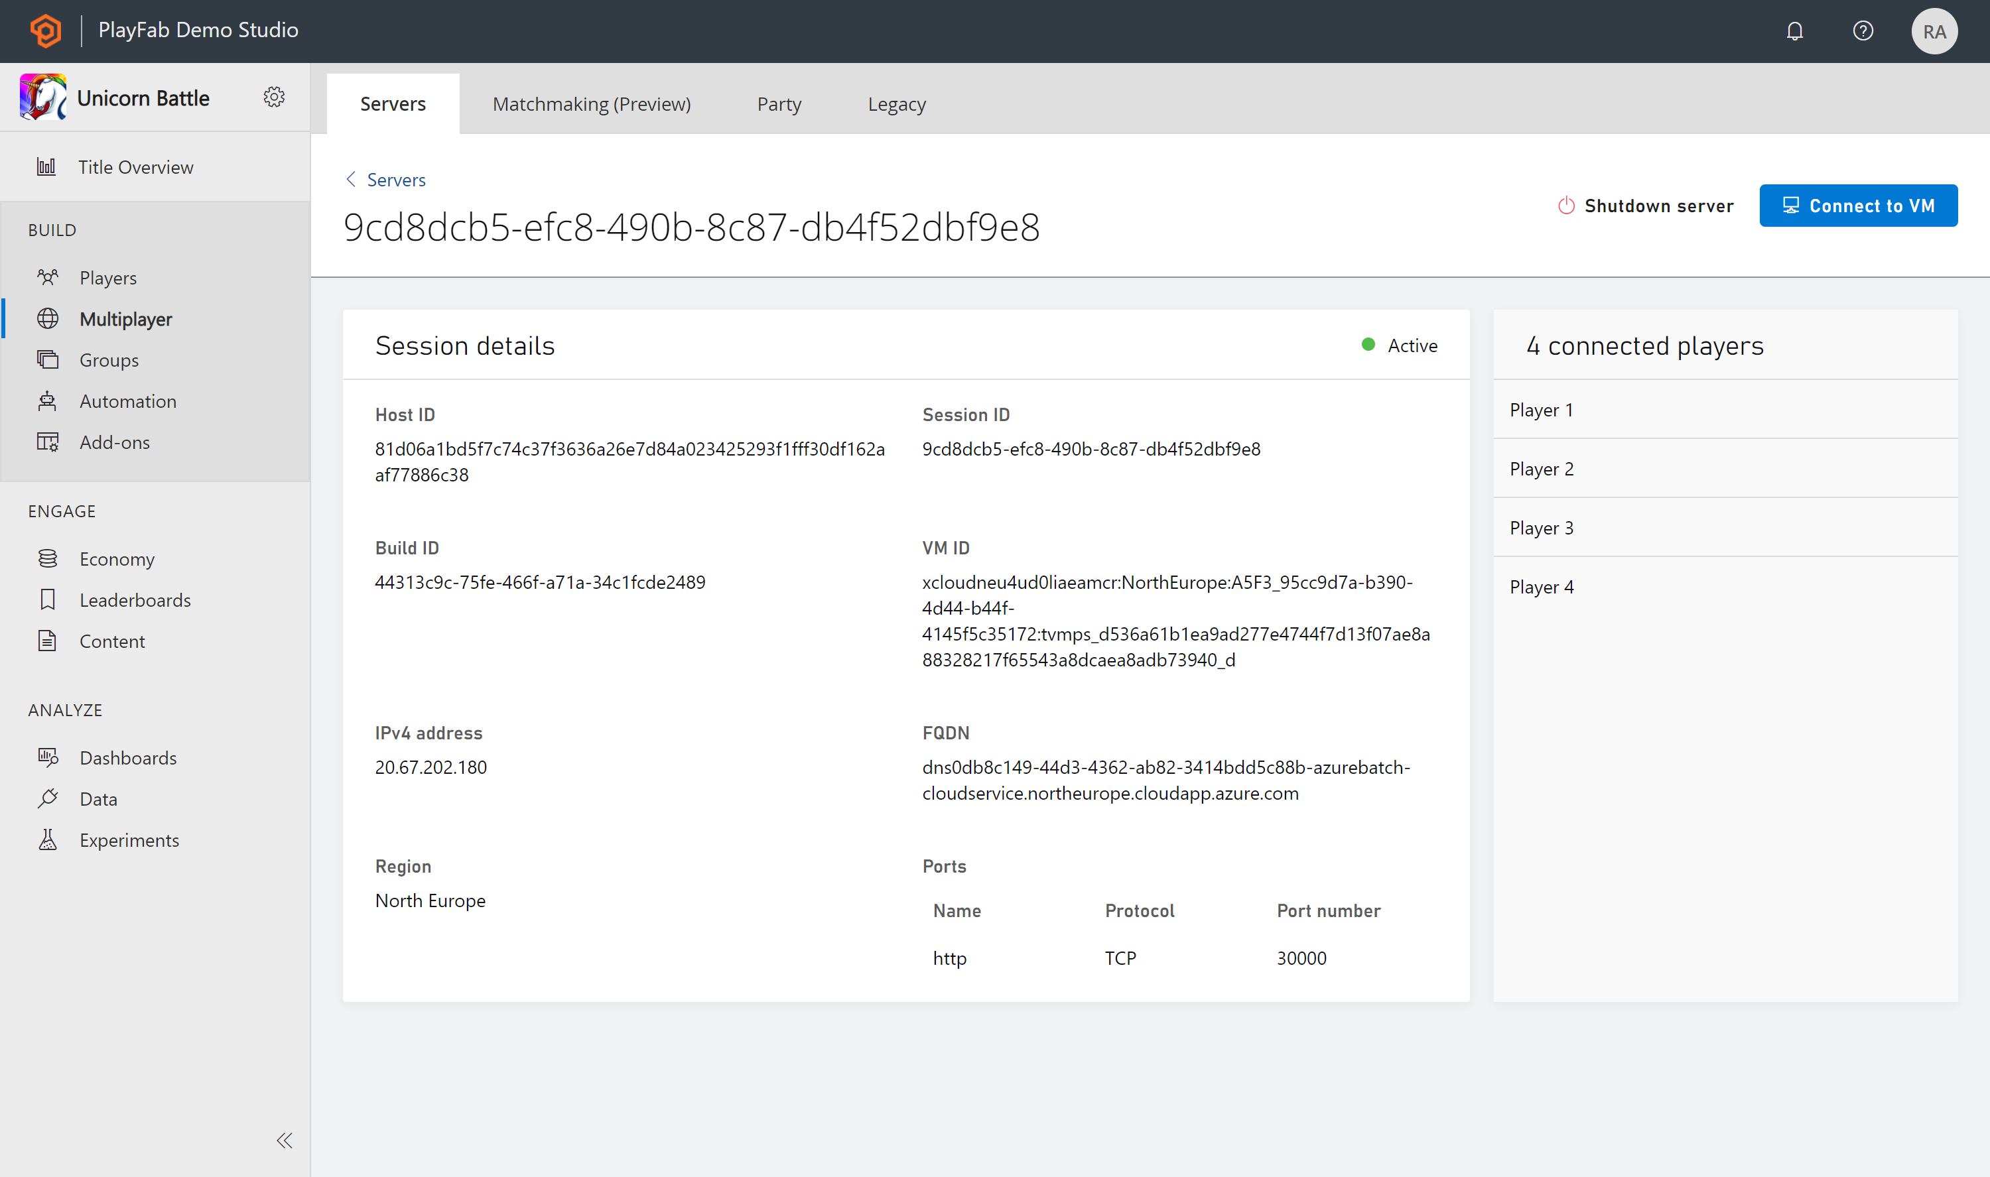1990x1177 pixels.
Task: Click the Economy sidebar icon
Action: pyautogui.click(x=48, y=558)
